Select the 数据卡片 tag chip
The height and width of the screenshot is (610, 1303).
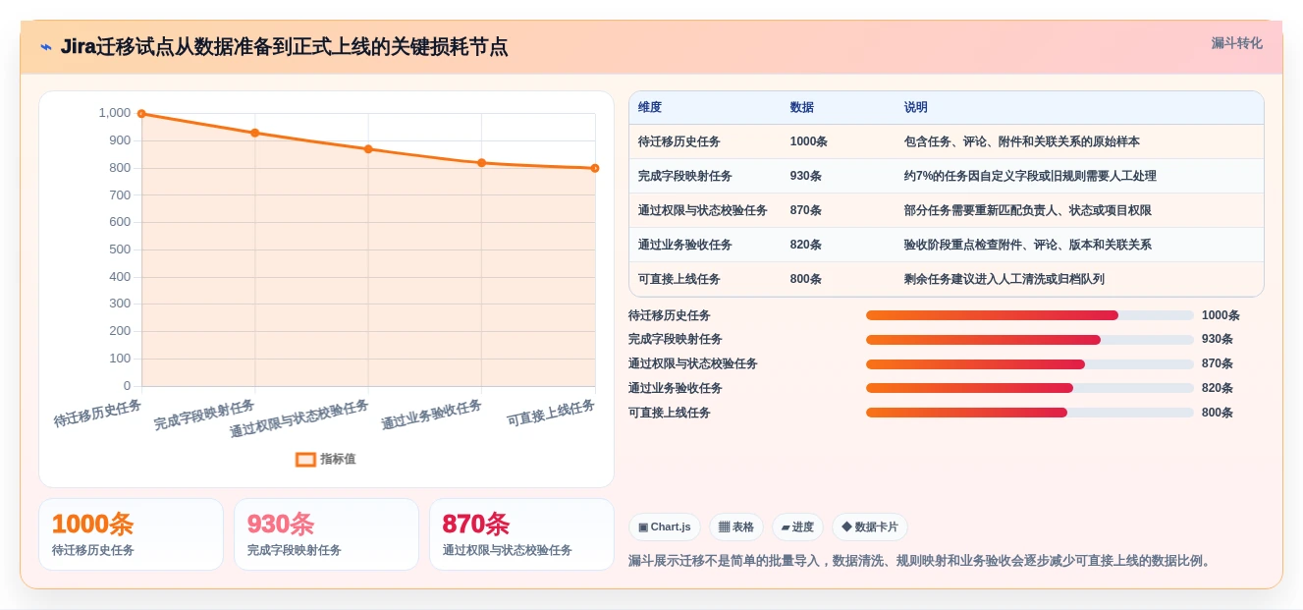coord(870,527)
